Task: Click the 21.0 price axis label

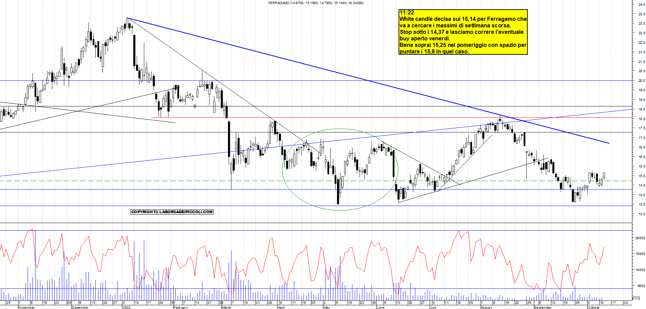Action: (x=642, y=62)
